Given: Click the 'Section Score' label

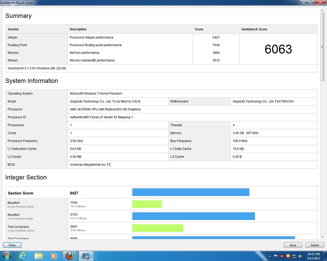Looking at the screenshot, I should 20,193.
